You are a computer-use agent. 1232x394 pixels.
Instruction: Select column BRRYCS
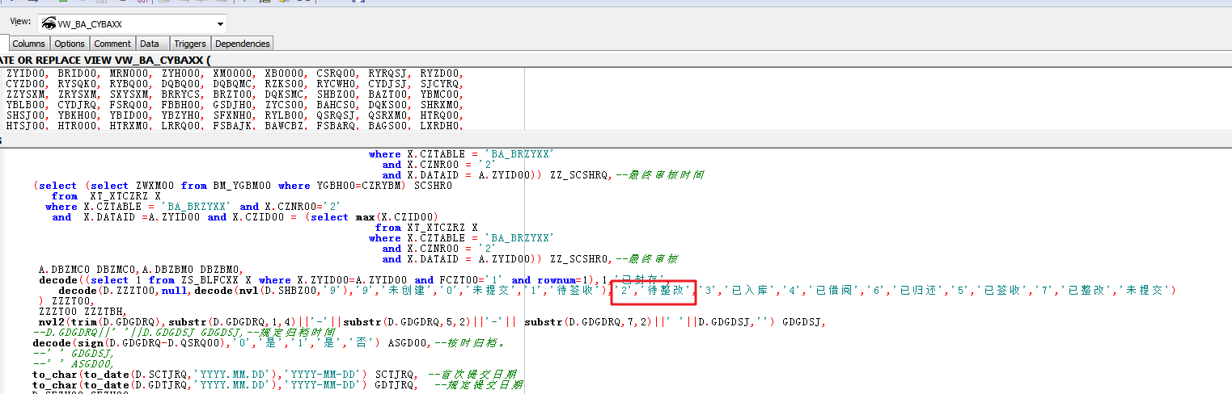[180, 94]
